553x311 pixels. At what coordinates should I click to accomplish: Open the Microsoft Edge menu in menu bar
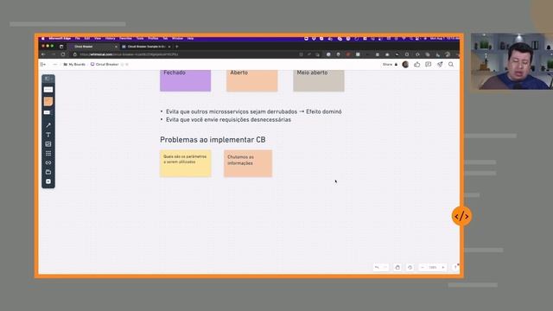pos(60,38)
